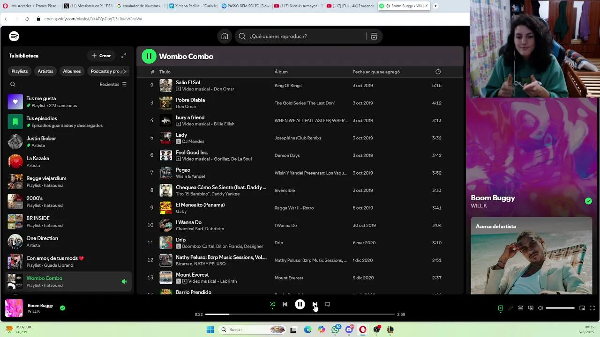The image size is (600, 337).
Task: Filter library by Álbumes
Action: click(72, 71)
